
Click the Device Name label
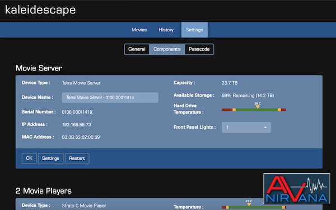point(38,97)
